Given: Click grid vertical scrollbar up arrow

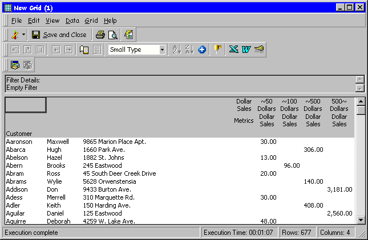Looking at the screenshot, I should [x=361, y=102].
